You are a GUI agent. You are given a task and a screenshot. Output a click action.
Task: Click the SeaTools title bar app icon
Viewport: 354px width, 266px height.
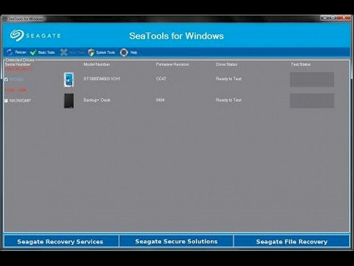coord(5,19)
